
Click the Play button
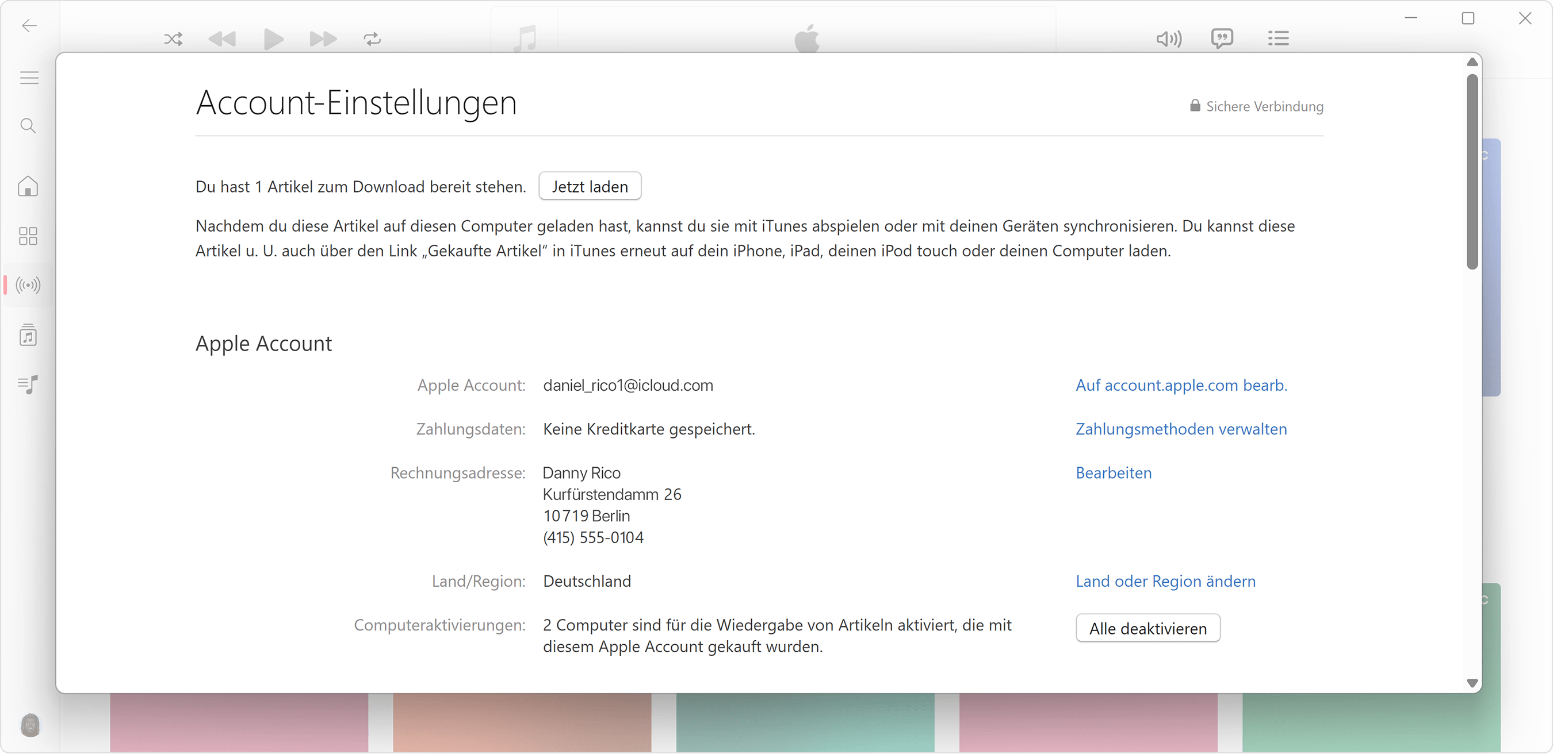coord(273,39)
